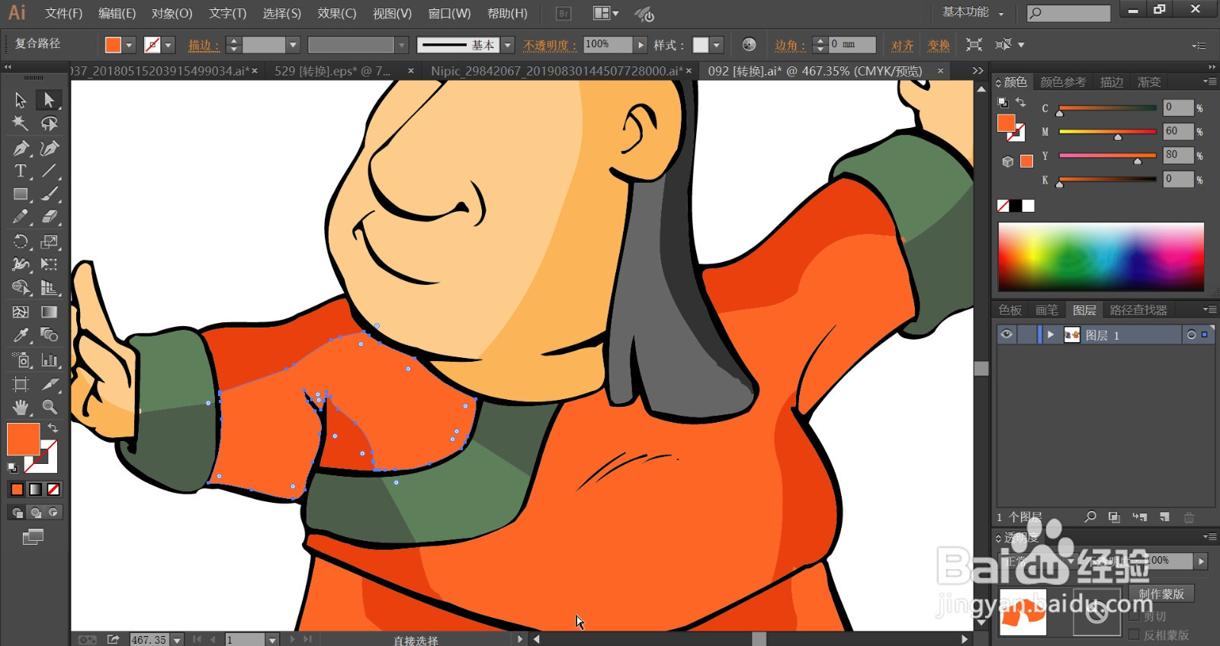Select the Magic Wand tool
This screenshot has height=646, width=1220.
[21, 123]
